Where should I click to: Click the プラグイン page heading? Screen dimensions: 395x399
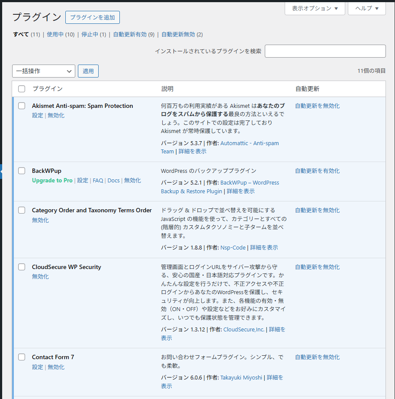coord(37,17)
